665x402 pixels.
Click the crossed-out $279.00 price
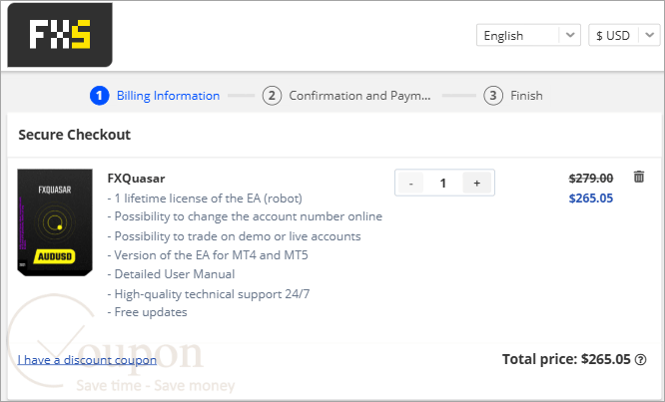tap(591, 179)
